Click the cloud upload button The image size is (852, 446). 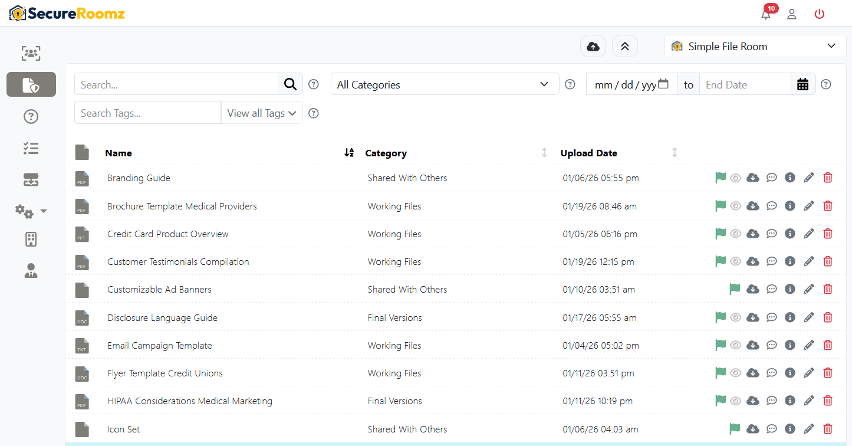(593, 46)
